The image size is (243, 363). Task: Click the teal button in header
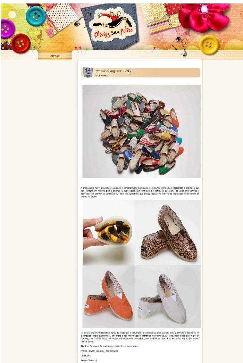(36, 16)
